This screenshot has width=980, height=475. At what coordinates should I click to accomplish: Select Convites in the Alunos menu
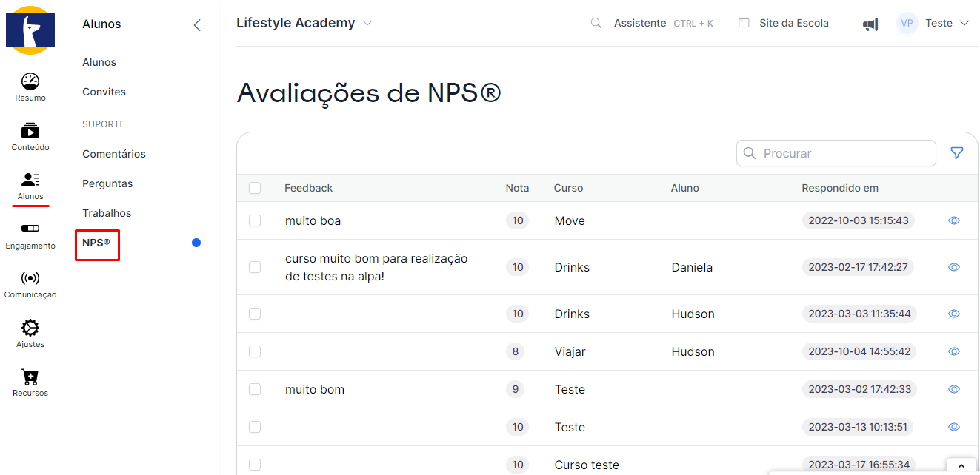click(x=104, y=92)
